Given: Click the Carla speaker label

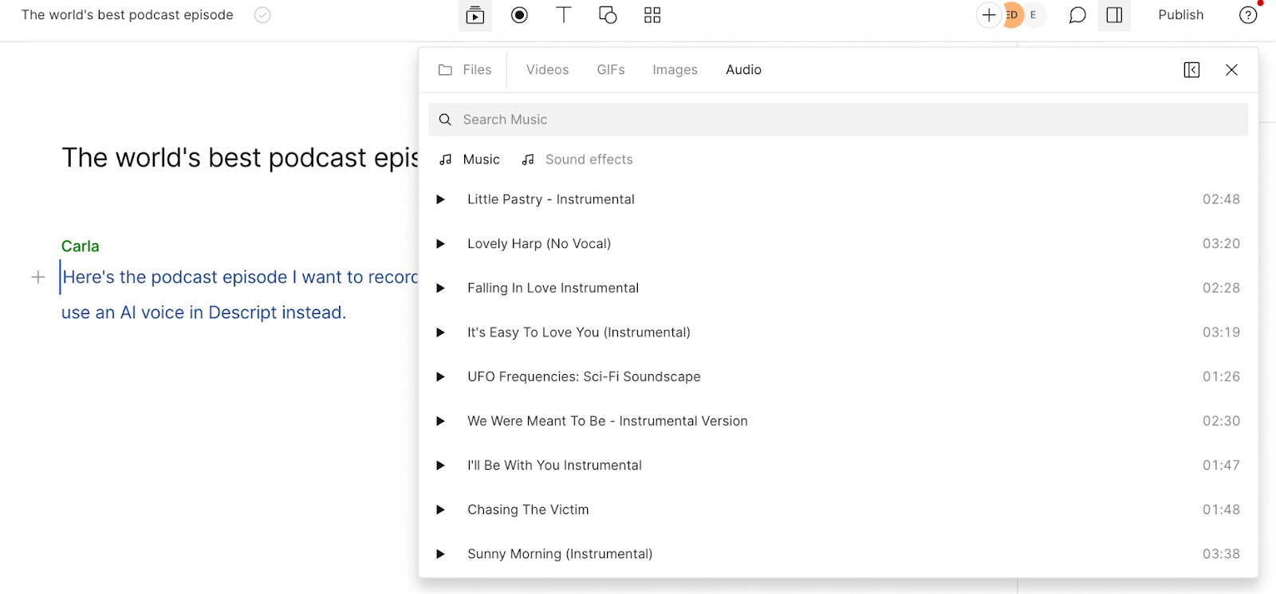Looking at the screenshot, I should [x=81, y=246].
